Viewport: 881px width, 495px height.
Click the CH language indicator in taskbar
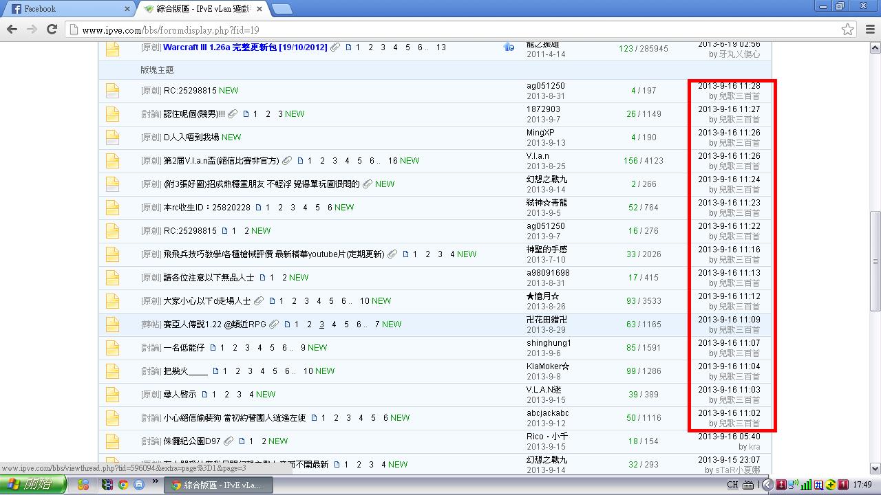pos(732,485)
